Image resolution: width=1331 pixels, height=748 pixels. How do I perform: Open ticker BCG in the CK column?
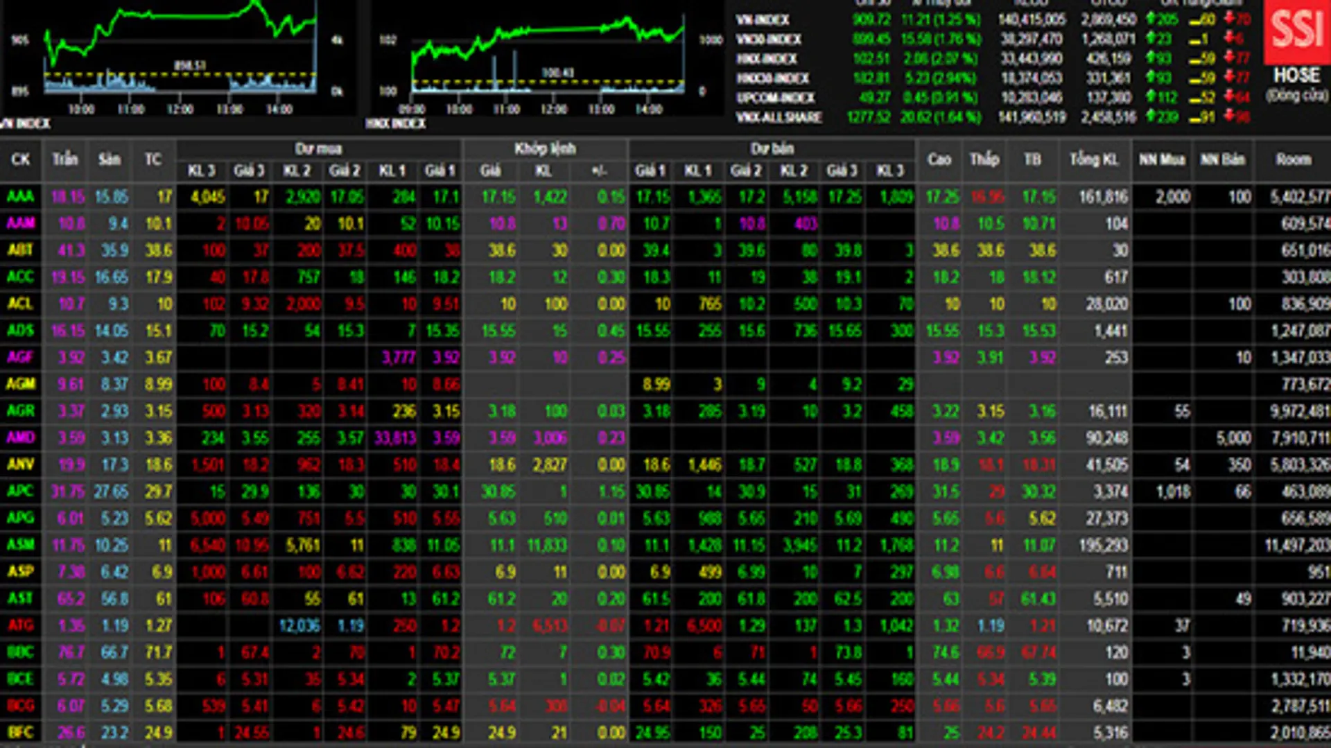(x=21, y=705)
